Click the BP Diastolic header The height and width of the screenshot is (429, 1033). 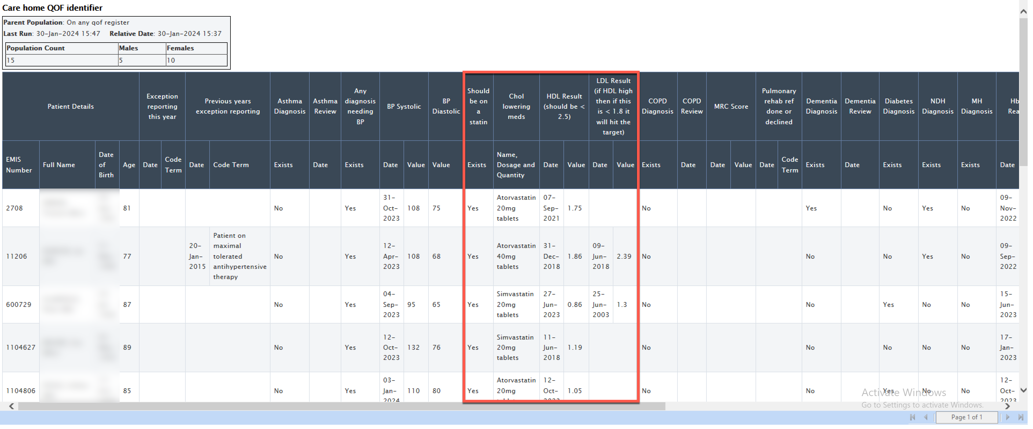coord(446,107)
